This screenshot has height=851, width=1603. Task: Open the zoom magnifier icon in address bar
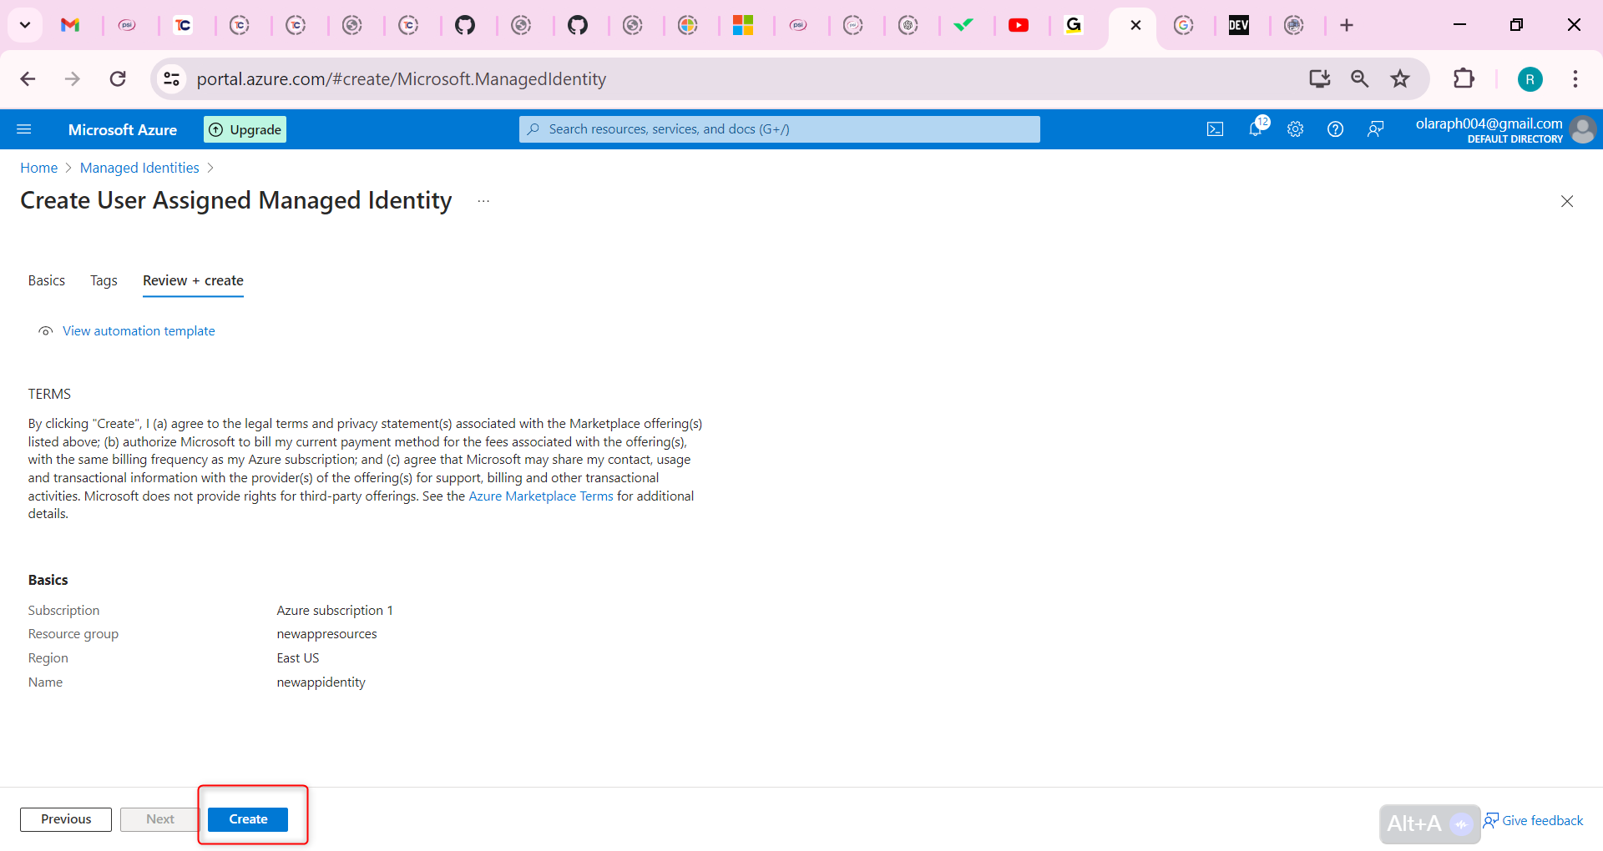tap(1360, 79)
